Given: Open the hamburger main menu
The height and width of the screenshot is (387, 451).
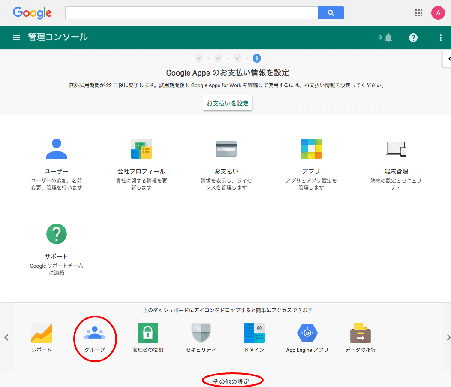Looking at the screenshot, I should (x=16, y=37).
